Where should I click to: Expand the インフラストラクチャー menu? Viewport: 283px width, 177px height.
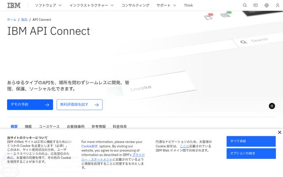92,5
